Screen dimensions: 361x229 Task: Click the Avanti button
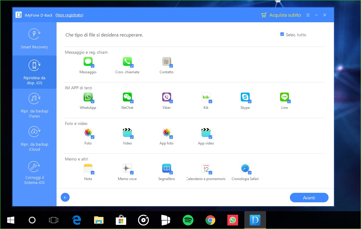(309, 198)
